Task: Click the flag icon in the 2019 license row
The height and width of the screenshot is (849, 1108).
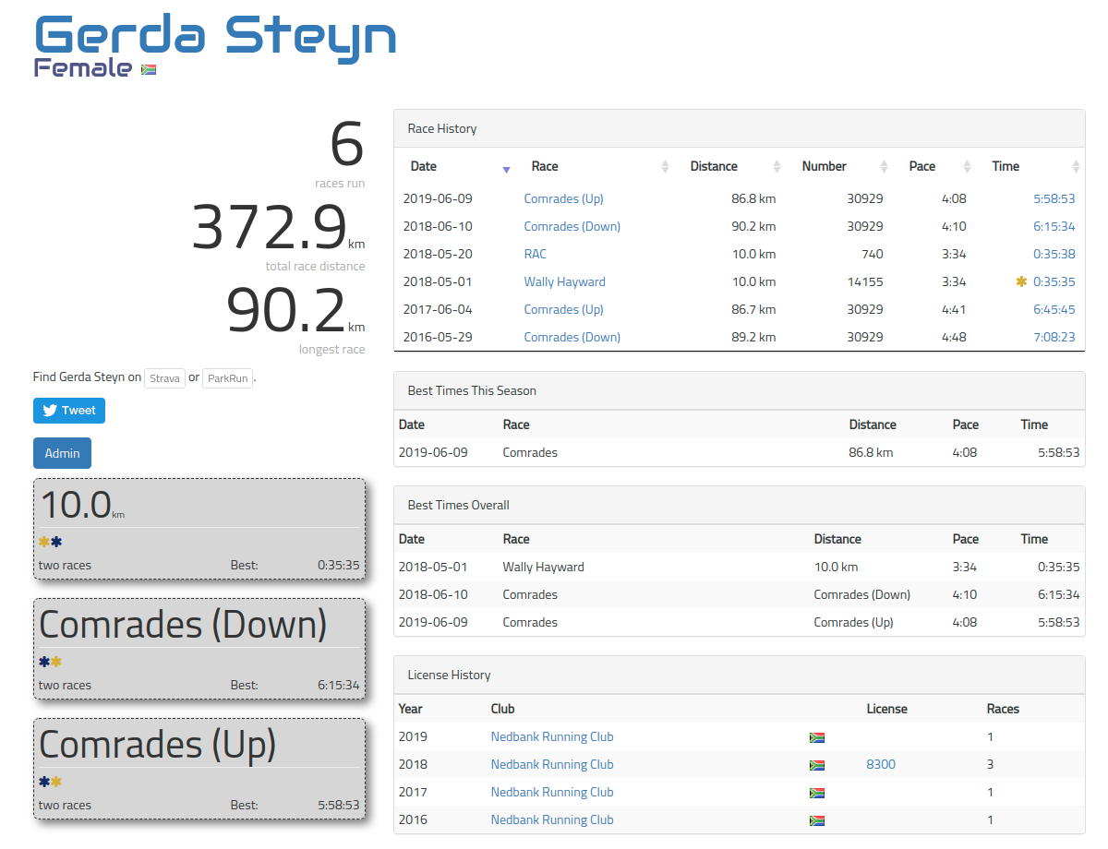Action: (x=816, y=737)
